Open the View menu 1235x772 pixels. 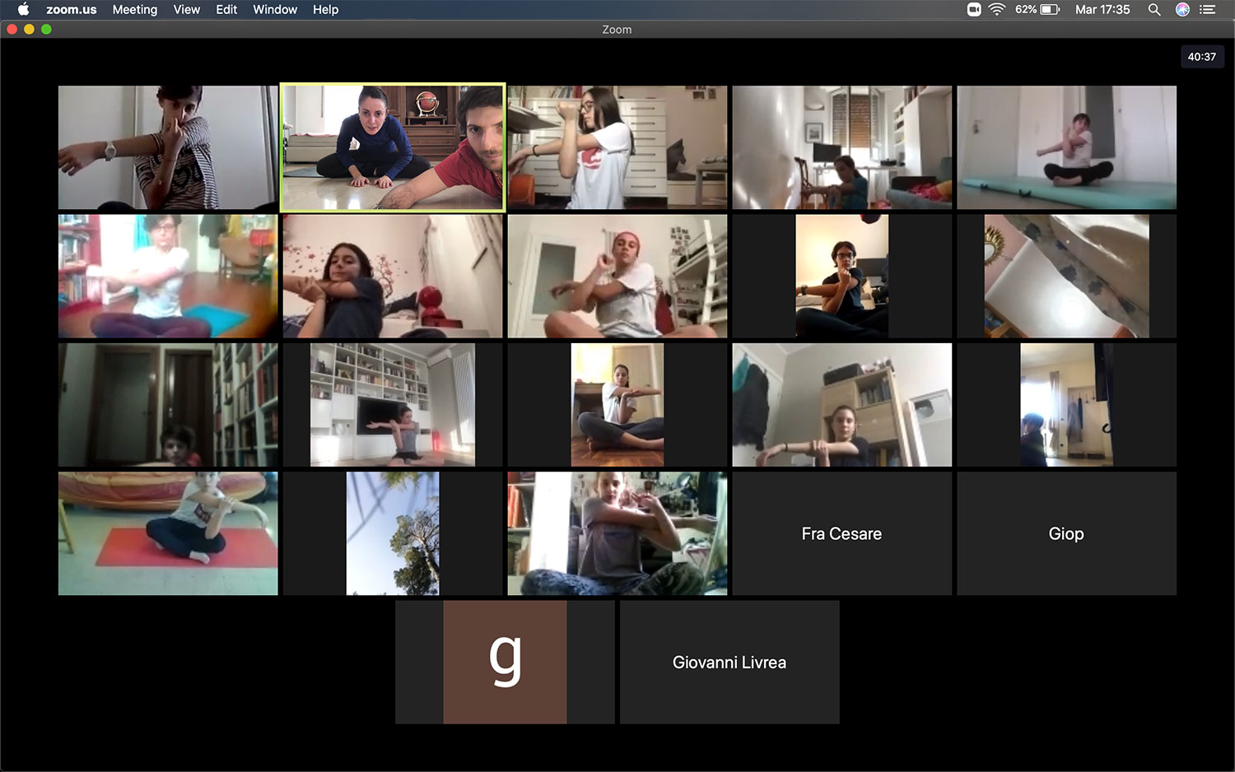[187, 9]
